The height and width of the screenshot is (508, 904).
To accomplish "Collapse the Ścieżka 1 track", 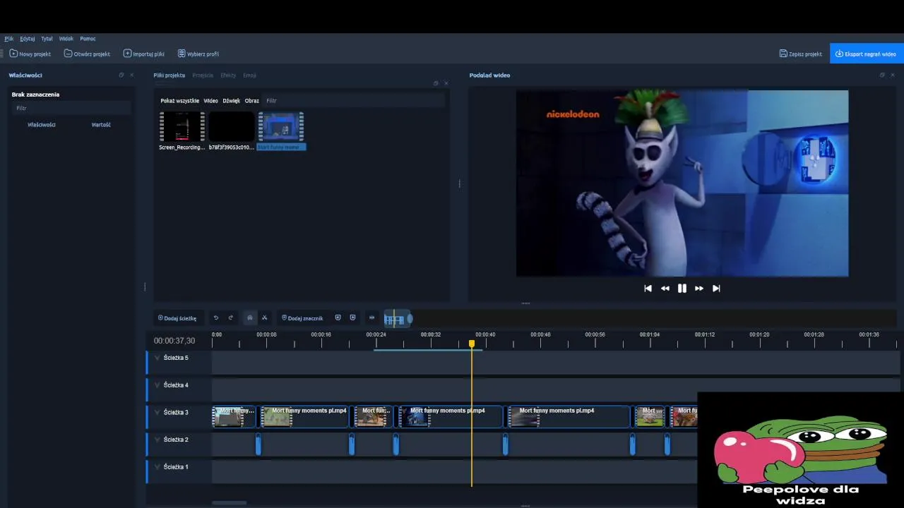I will pos(157,467).
